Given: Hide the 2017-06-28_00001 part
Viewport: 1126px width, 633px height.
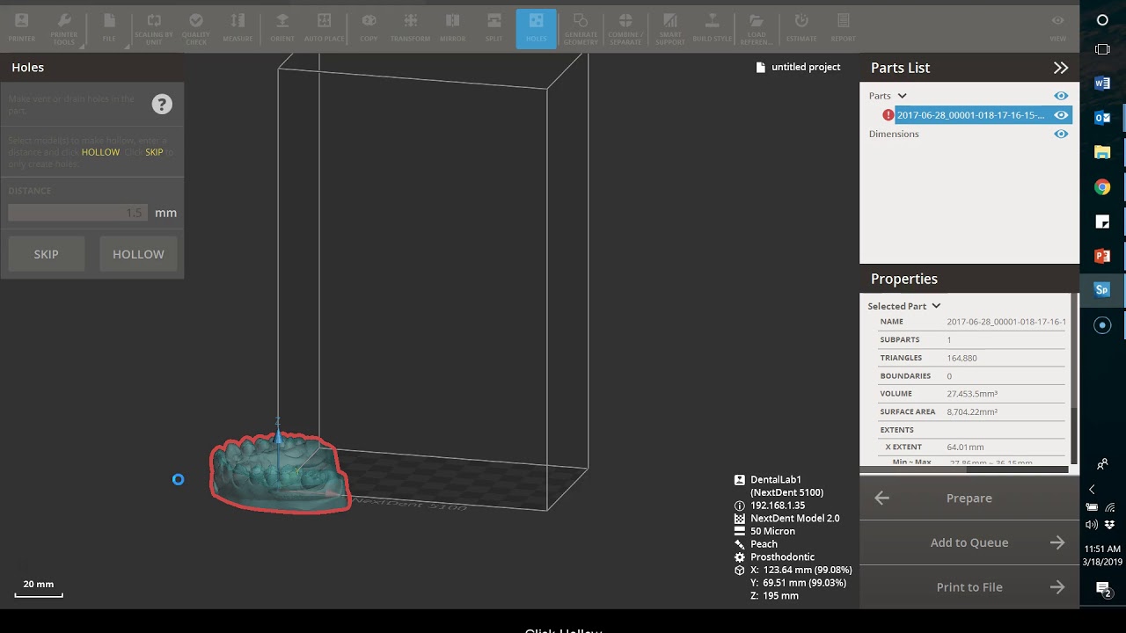Looking at the screenshot, I should coord(1061,115).
